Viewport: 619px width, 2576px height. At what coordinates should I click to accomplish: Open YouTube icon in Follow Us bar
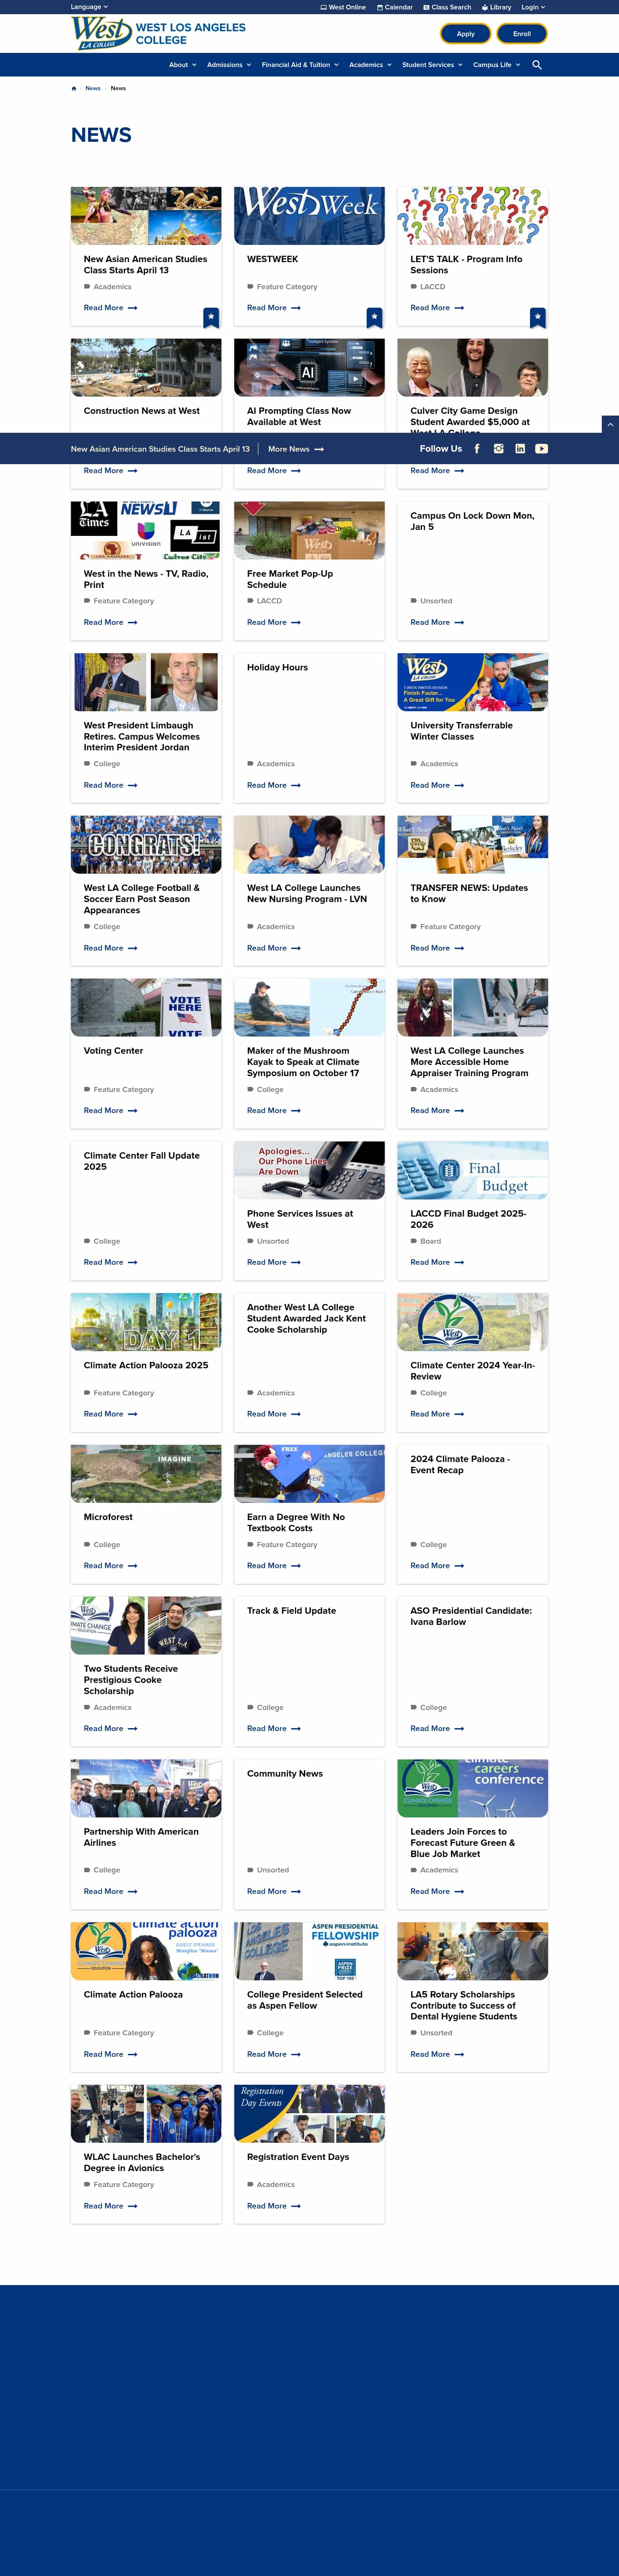click(541, 449)
